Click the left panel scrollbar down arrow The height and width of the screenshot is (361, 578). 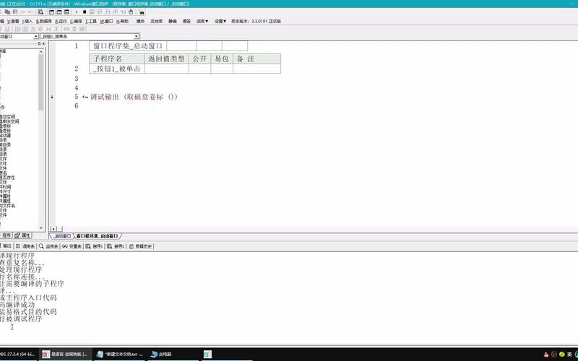pos(41,228)
